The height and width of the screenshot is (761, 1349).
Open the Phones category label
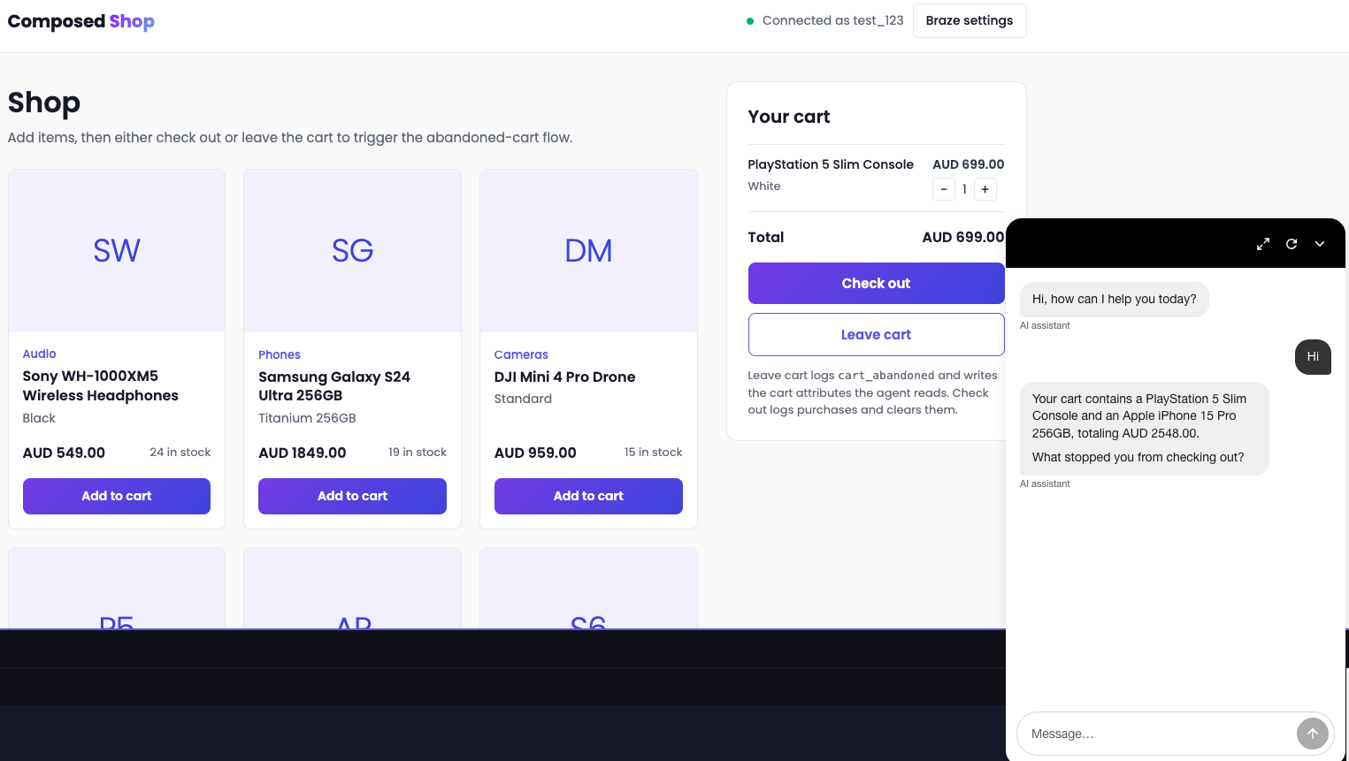click(280, 354)
